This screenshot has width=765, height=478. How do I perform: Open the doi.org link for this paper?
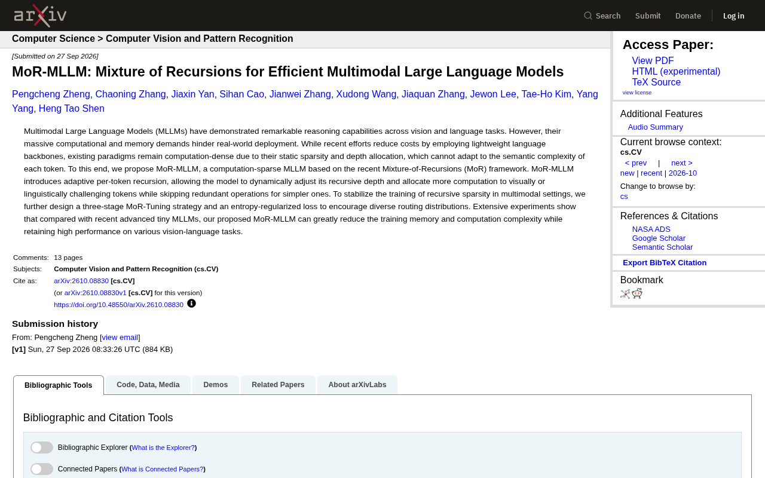(118, 305)
